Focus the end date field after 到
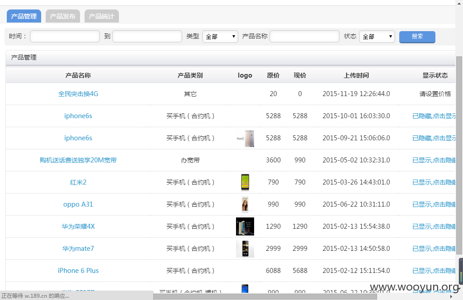Viewport: 463px width, 300px height. tap(147, 36)
